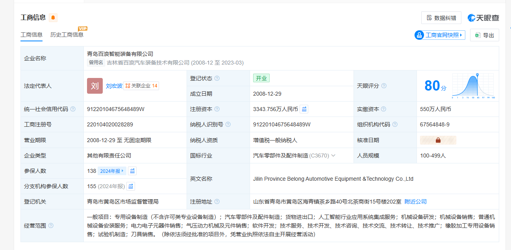Click the chart icon beside 注册资本 amount
This screenshot has height=250, width=511.
[x=304, y=109]
